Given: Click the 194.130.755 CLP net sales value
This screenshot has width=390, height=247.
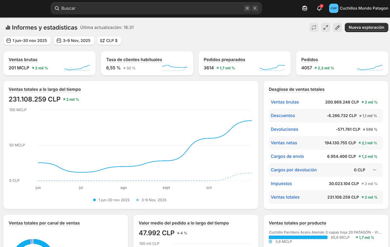Looking at the screenshot, I should pos(340,143).
